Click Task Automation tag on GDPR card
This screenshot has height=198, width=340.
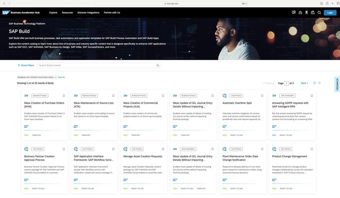(x=288, y=95)
